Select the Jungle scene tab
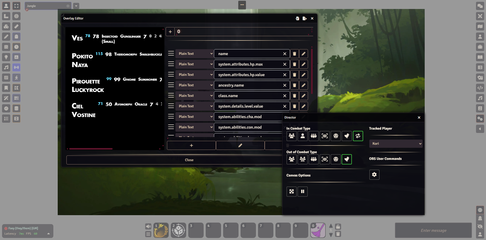Viewport: 486px width, 240px height. pyautogui.click(x=48, y=6)
